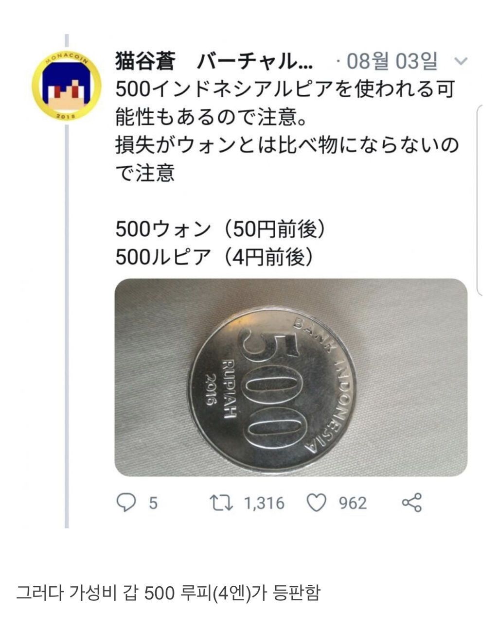The width and height of the screenshot is (498, 630).
Task: Retweet this post using the retweet icon
Action: coord(221,503)
